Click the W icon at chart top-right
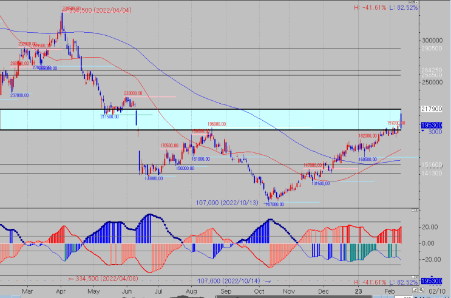Screen dimensions: 451x298 point(410,2)
